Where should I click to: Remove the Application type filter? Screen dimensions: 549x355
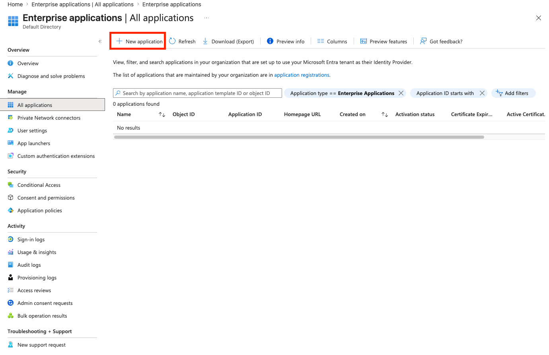401,93
